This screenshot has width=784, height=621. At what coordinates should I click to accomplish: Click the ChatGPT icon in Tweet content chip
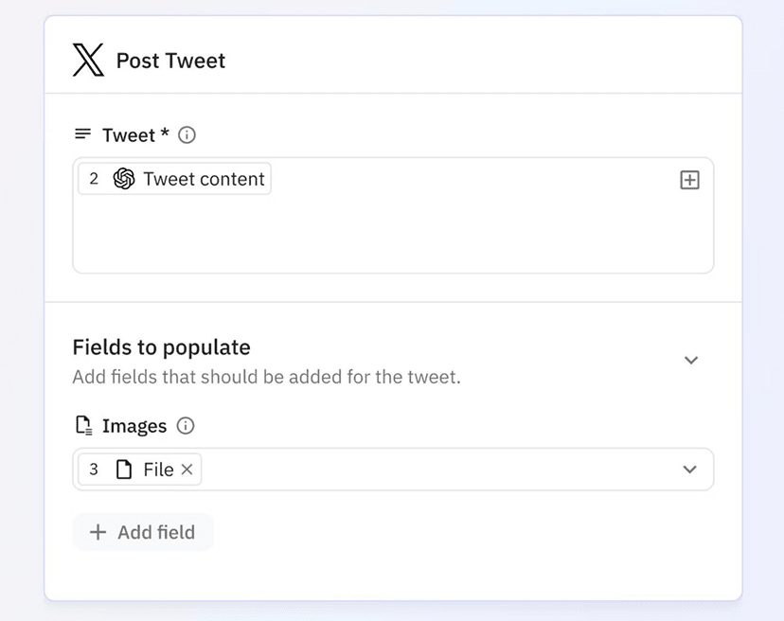click(124, 179)
